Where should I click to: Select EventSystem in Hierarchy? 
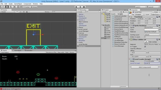coord(83,35)
